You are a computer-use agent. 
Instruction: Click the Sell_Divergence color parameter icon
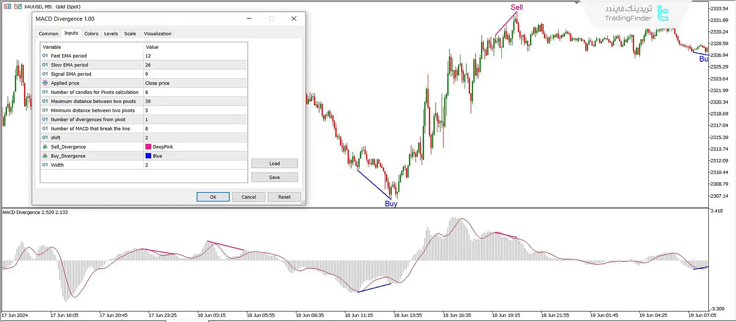coord(45,147)
